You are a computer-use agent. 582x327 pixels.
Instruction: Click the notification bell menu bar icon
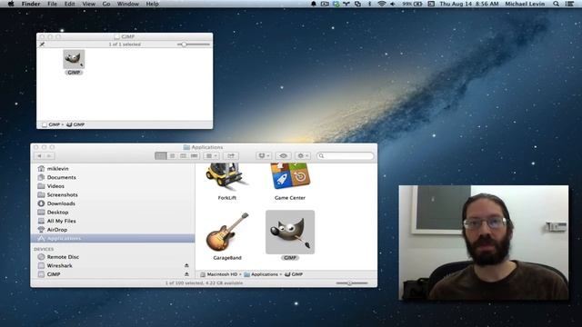pos(314,4)
